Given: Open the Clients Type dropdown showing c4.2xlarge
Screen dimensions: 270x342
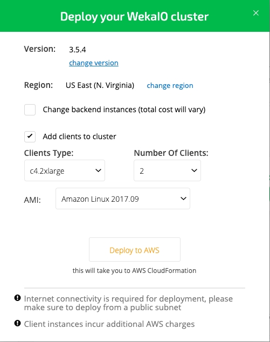Looking at the screenshot, I should tap(65, 170).
